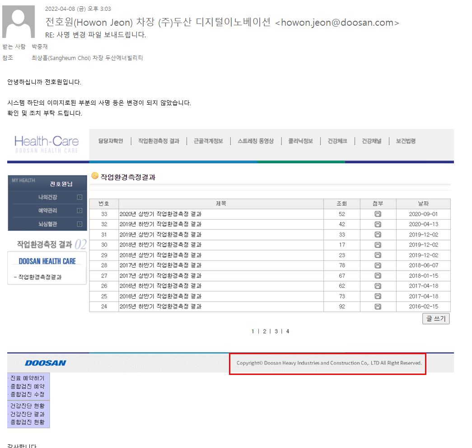Go to page 4 of results
This screenshot has width=472, height=448.
pyautogui.click(x=288, y=331)
